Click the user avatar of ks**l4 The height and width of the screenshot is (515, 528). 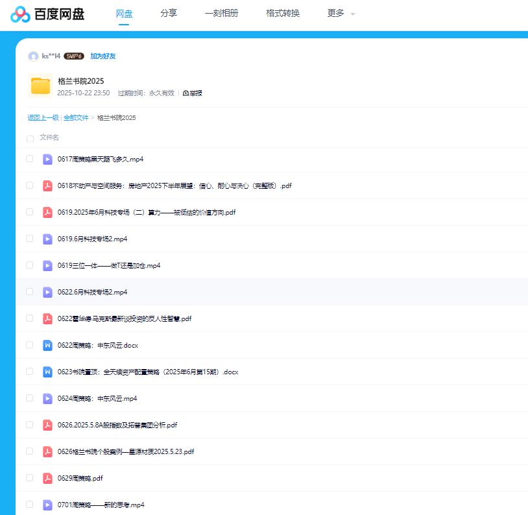[x=34, y=56]
